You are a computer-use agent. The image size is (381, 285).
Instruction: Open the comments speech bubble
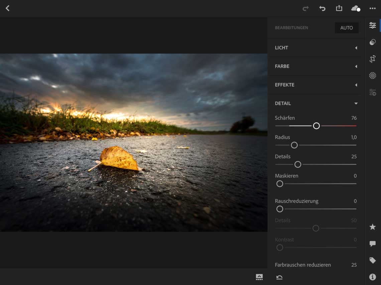coord(373,244)
